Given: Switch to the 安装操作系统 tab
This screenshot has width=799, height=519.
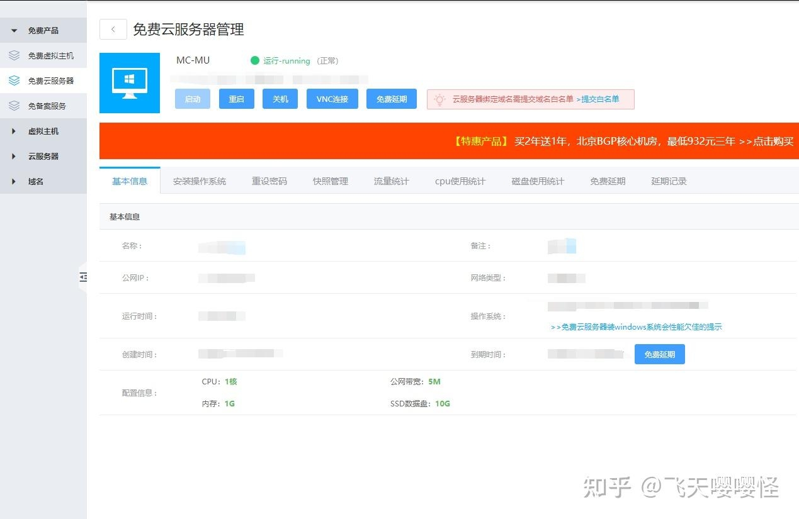Looking at the screenshot, I should [x=200, y=181].
